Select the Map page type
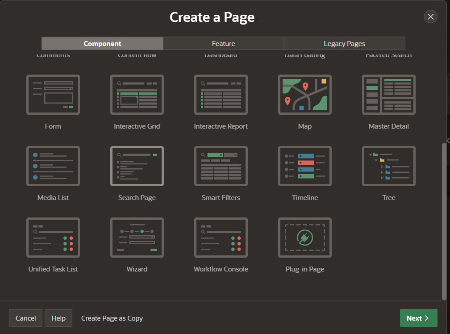 [x=304, y=95]
